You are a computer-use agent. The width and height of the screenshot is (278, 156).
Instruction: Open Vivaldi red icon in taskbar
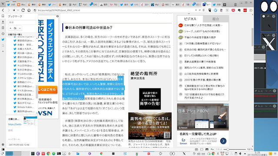43,153
